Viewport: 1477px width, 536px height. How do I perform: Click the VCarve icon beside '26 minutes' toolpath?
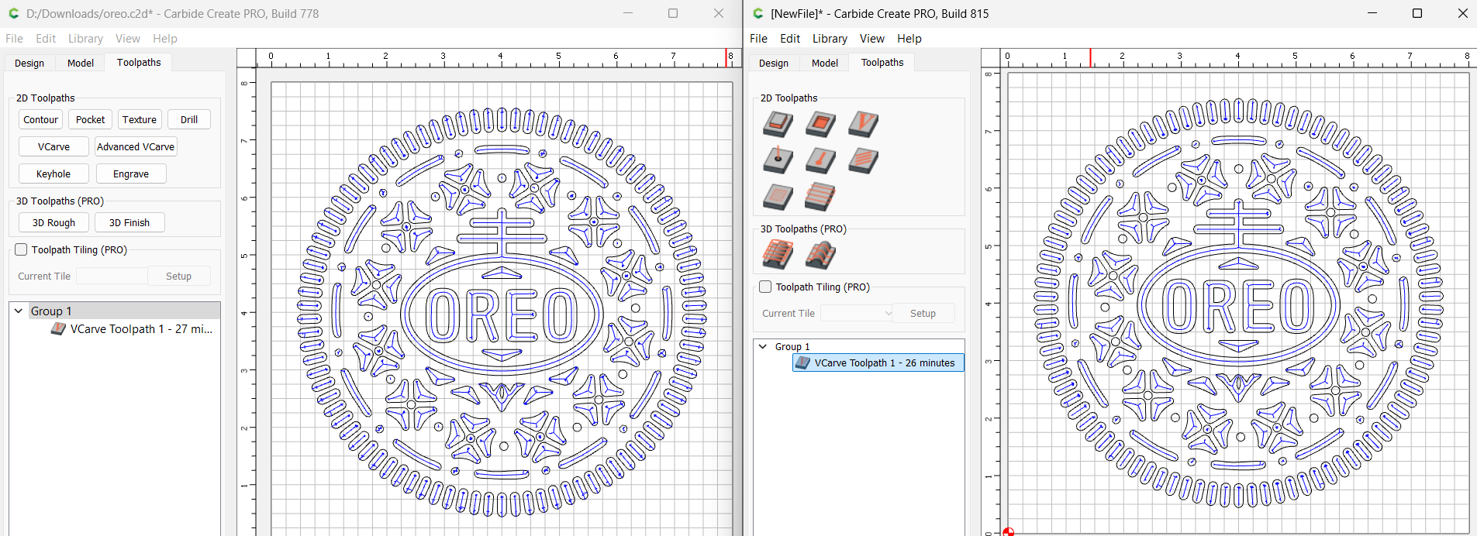[803, 362]
